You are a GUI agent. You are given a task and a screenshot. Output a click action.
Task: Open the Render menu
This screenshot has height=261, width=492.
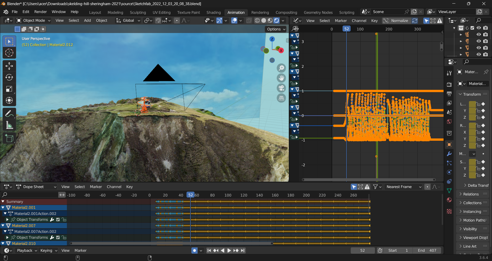pyautogui.click(x=40, y=12)
